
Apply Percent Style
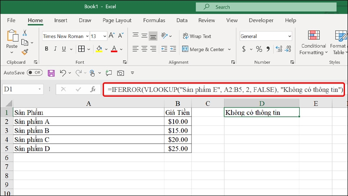click(x=259, y=49)
